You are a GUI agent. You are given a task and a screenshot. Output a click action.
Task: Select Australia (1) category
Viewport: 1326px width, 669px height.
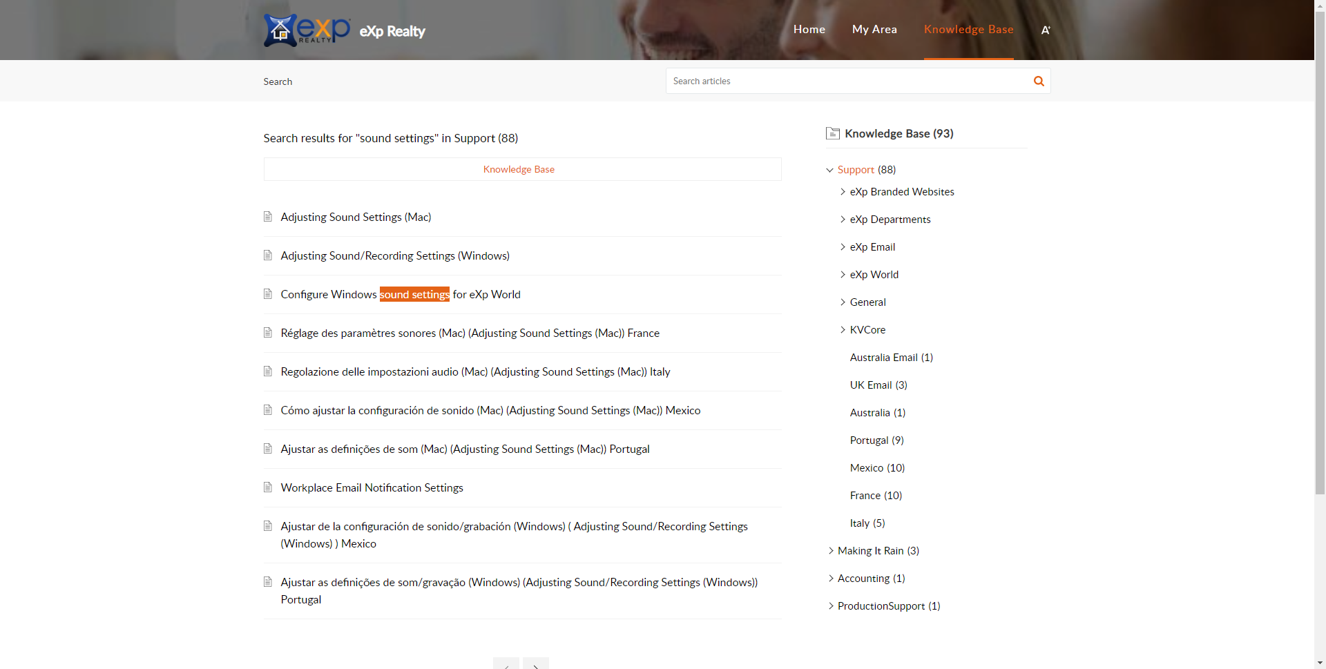(877, 413)
